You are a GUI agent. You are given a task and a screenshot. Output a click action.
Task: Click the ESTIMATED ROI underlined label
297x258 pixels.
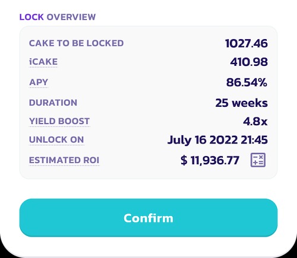[64, 160]
